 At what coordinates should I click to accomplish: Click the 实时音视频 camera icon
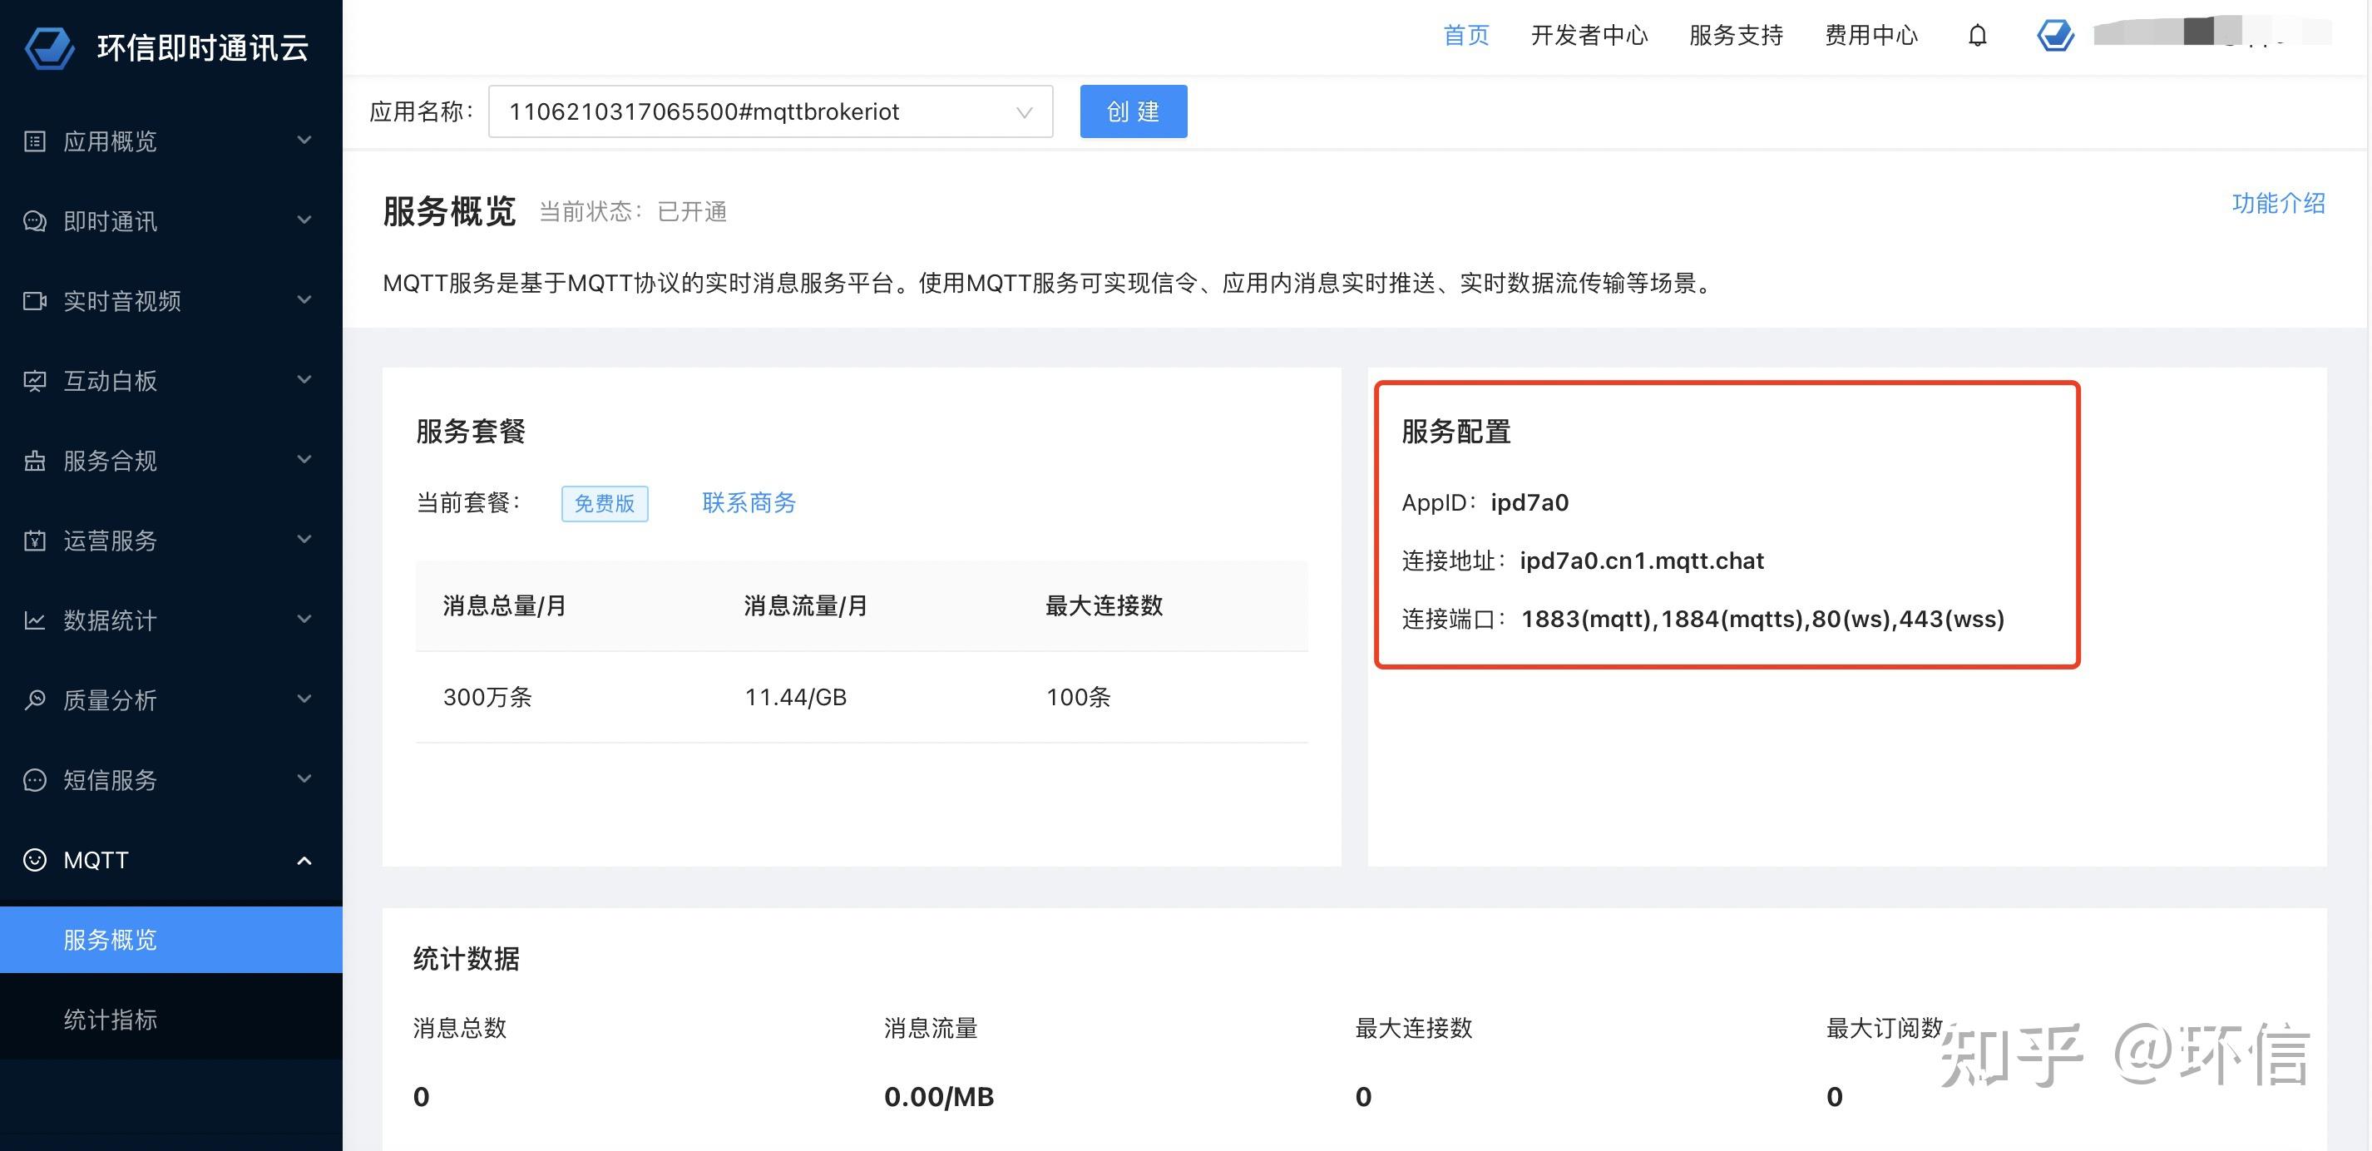coord(35,301)
